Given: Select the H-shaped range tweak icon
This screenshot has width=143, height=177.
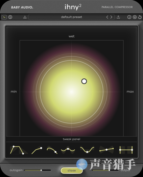Looking at the screenshot, I should coord(126,150).
